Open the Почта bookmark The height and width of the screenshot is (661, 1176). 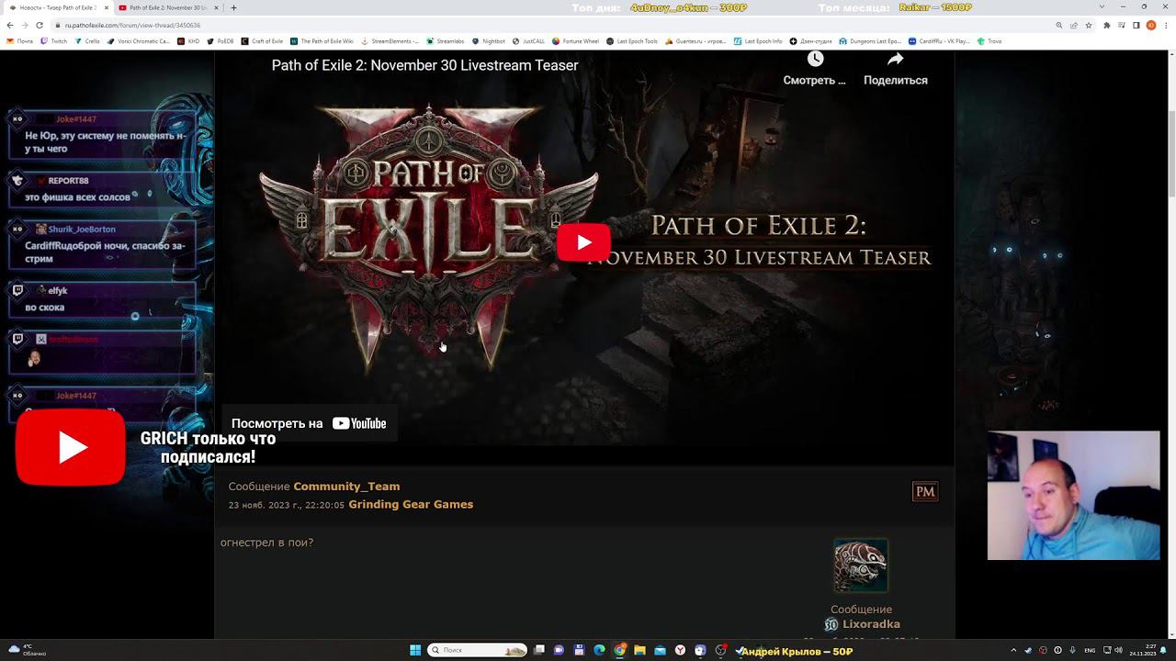19,41
